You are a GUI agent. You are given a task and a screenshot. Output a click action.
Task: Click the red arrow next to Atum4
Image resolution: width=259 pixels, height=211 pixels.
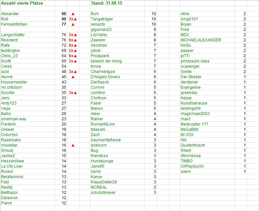pos(73,77)
